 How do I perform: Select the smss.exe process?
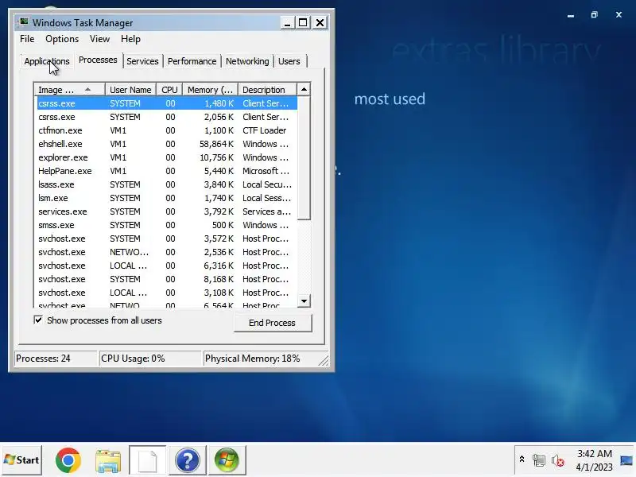point(167,225)
